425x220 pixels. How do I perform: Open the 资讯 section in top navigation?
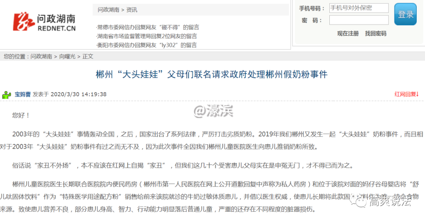click(x=132, y=10)
